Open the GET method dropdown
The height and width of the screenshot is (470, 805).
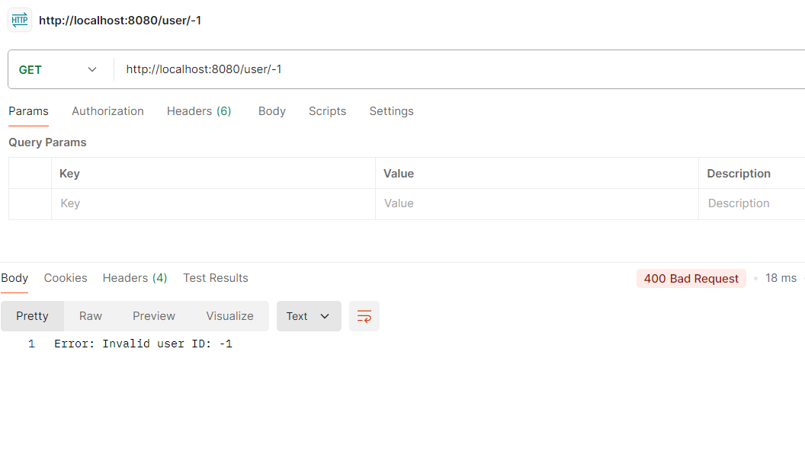tap(58, 69)
